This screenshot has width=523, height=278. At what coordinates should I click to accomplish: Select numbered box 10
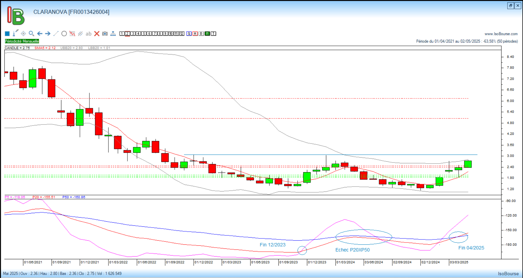171,34
